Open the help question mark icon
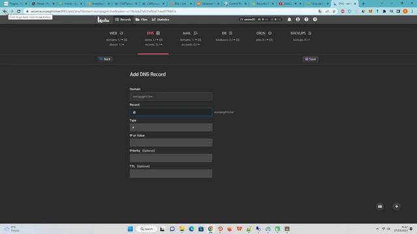The width and height of the screenshot is (417, 234). click(306, 19)
